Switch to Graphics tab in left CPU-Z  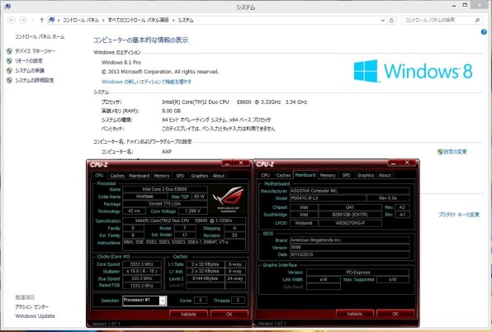coord(199,176)
